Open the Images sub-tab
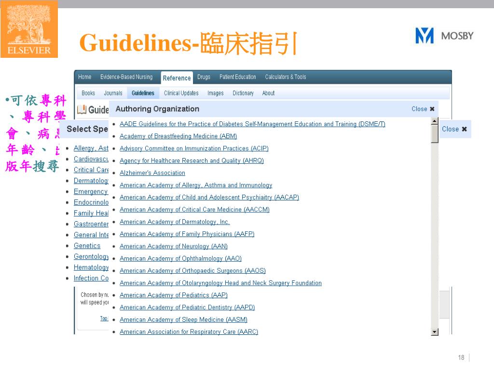 pyautogui.click(x=216, y=93)
